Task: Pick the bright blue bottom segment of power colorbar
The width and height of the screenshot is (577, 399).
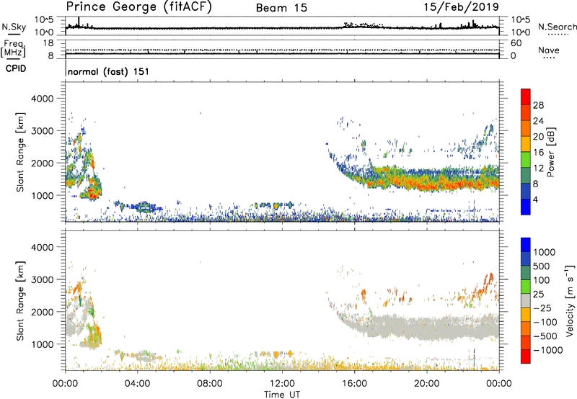Action: tap(526, 207)
